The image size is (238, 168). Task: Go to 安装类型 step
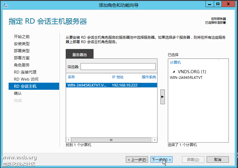(22, 44)
